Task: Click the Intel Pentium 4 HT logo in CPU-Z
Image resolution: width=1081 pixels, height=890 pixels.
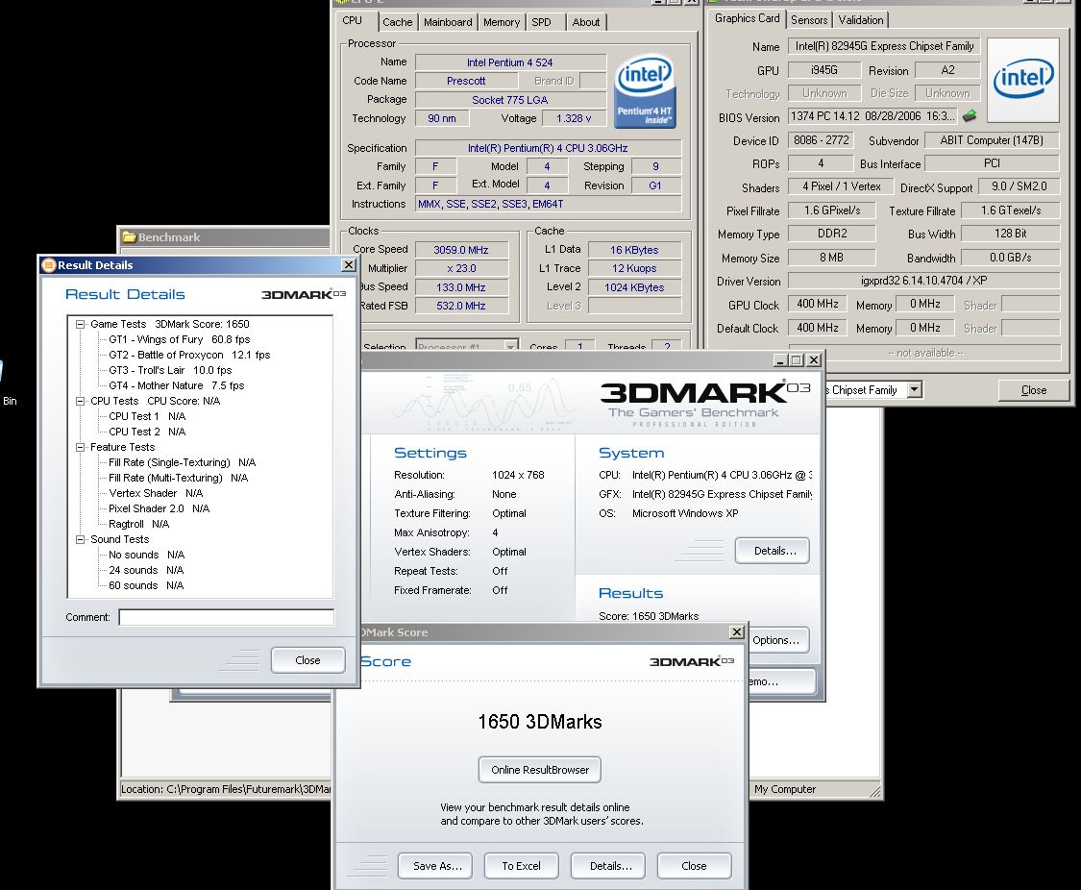Action: tap(645, 91)
